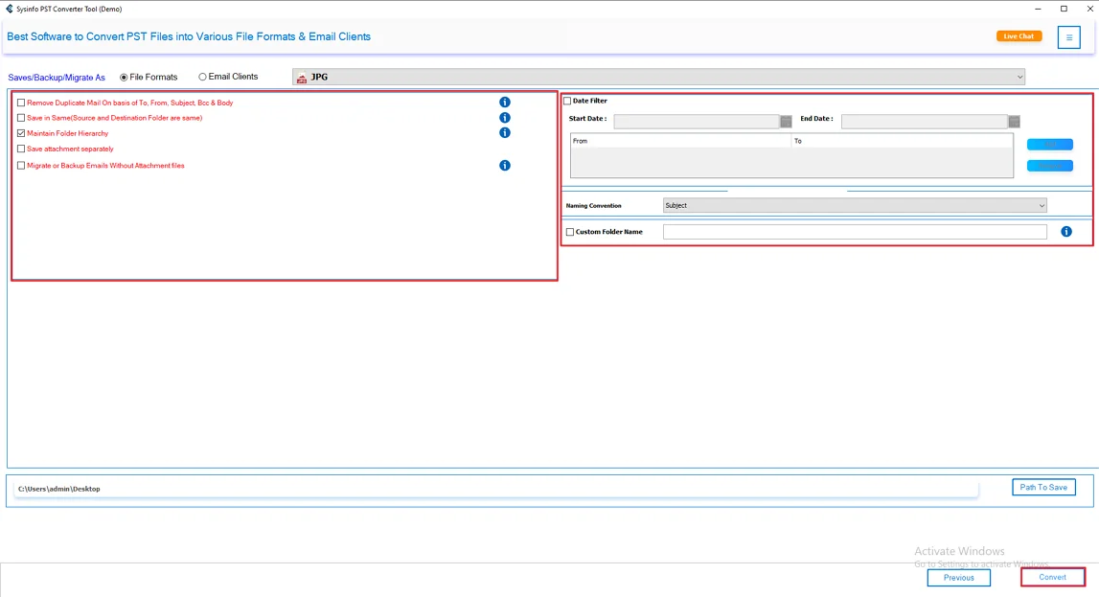Click the info icon next to Custom Folder Name
The image size is (1099, 597).
(1066, 231)
